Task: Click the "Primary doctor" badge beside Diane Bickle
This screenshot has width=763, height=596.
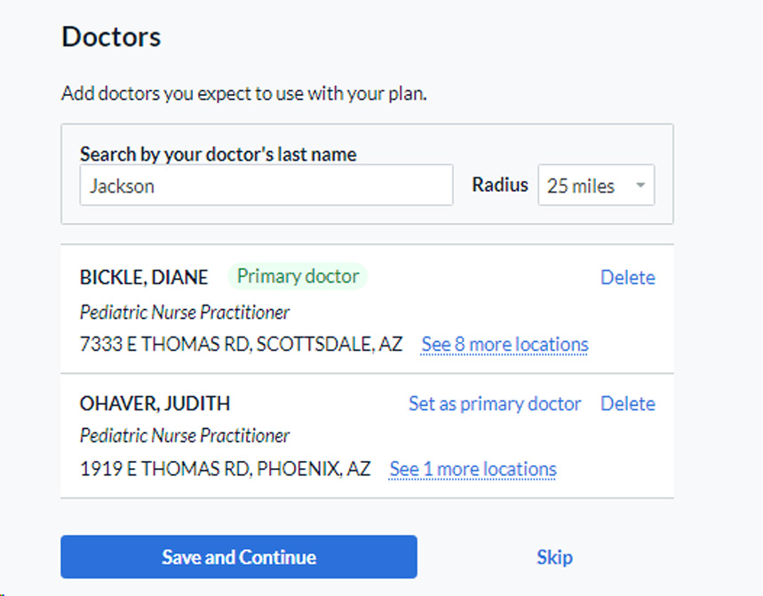Action: coord(298,276)
